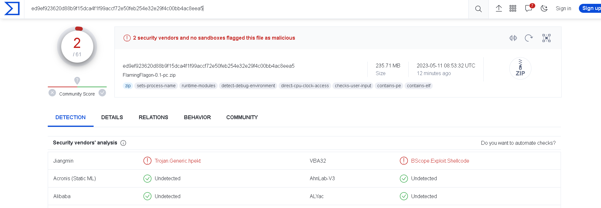Open the file relations graph icon
Viewport: 601px width, 208px height.
(547, 38)
